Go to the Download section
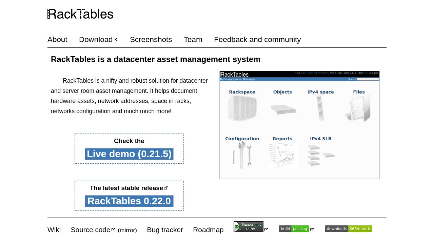 (98, 40)
